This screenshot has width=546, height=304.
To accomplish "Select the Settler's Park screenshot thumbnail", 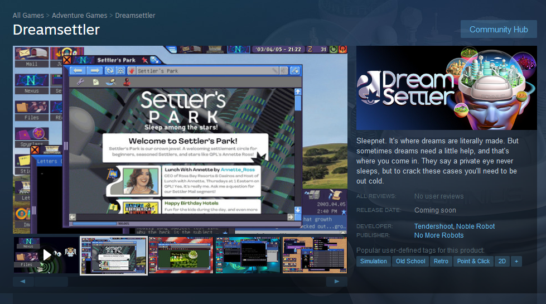I will coord(114,255).
